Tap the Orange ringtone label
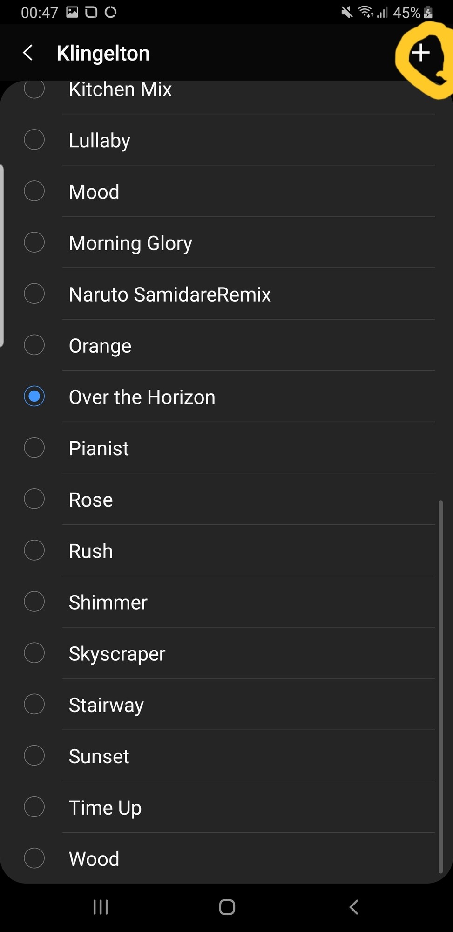 tap(100, 346)
